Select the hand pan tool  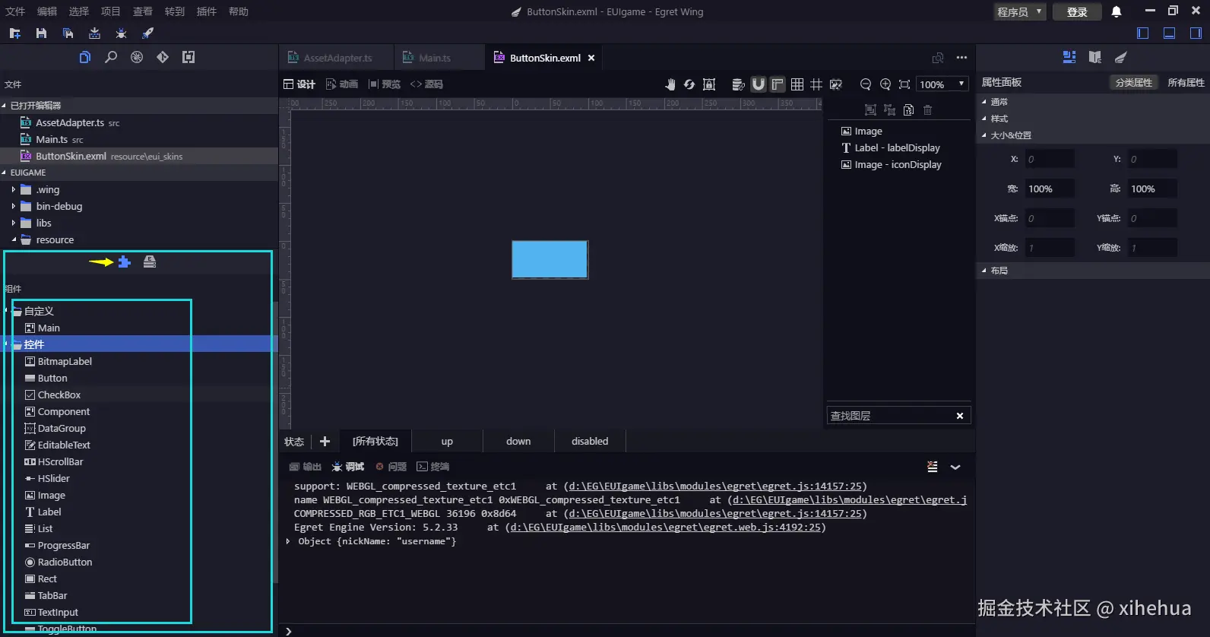[x=670, y=84]
